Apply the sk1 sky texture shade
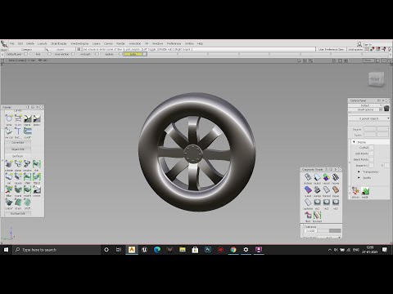The height and width of the screenshot is (294, 393). pos(317,203)
